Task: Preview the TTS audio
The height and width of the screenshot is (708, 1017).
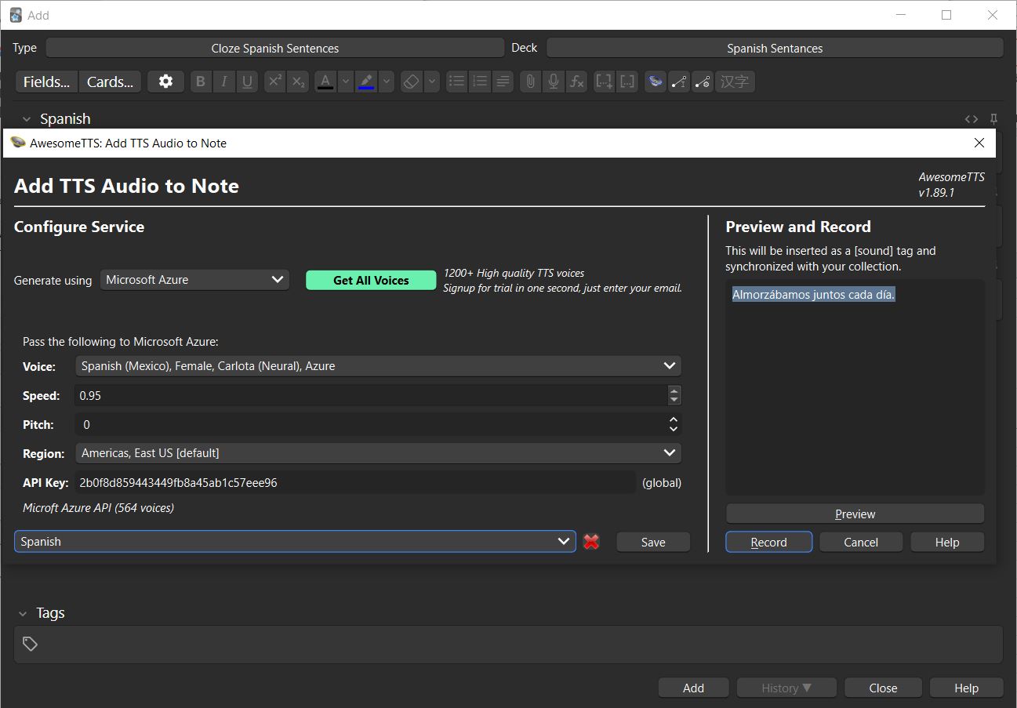Action: (855, 514)
